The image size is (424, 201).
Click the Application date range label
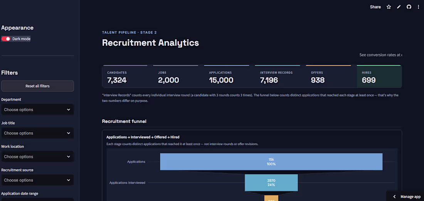pyautogui.click(x=20, y=193)
